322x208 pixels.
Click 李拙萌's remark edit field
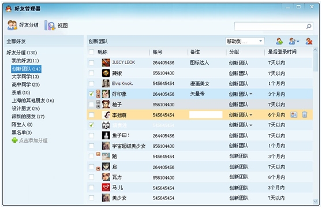(206, 114)
